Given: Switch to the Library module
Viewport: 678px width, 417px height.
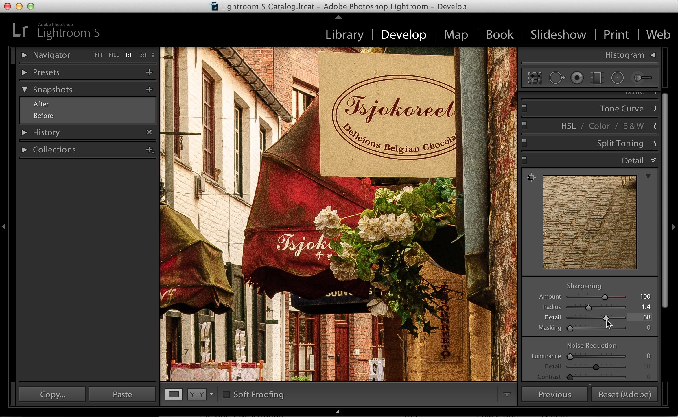Looking at the screenshot, I should [344, 35].
